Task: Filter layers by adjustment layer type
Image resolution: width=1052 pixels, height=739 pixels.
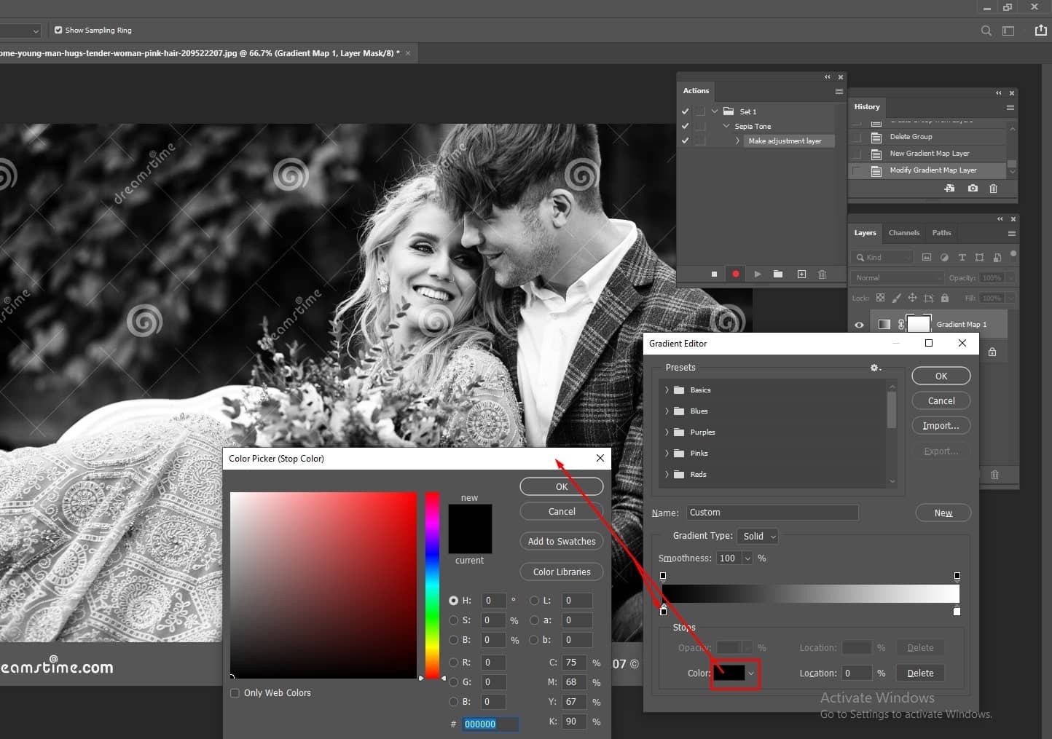Action: pos(944,257)
